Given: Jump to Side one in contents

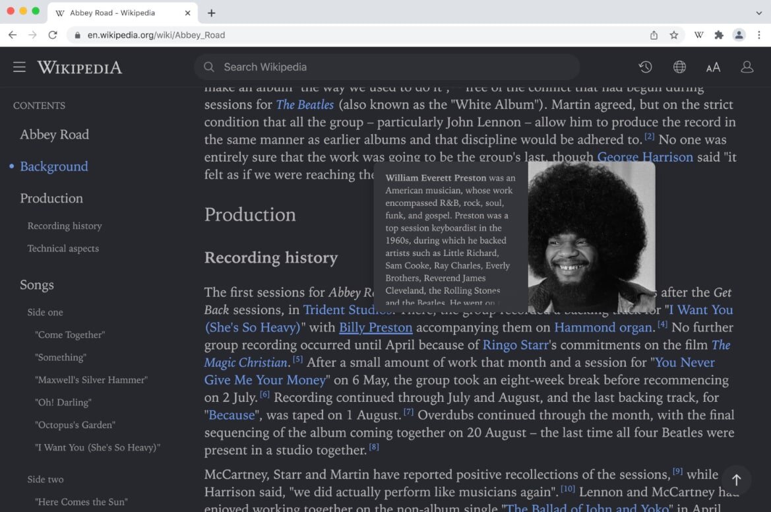Looking at the screenshot, I should pos(46,312).
